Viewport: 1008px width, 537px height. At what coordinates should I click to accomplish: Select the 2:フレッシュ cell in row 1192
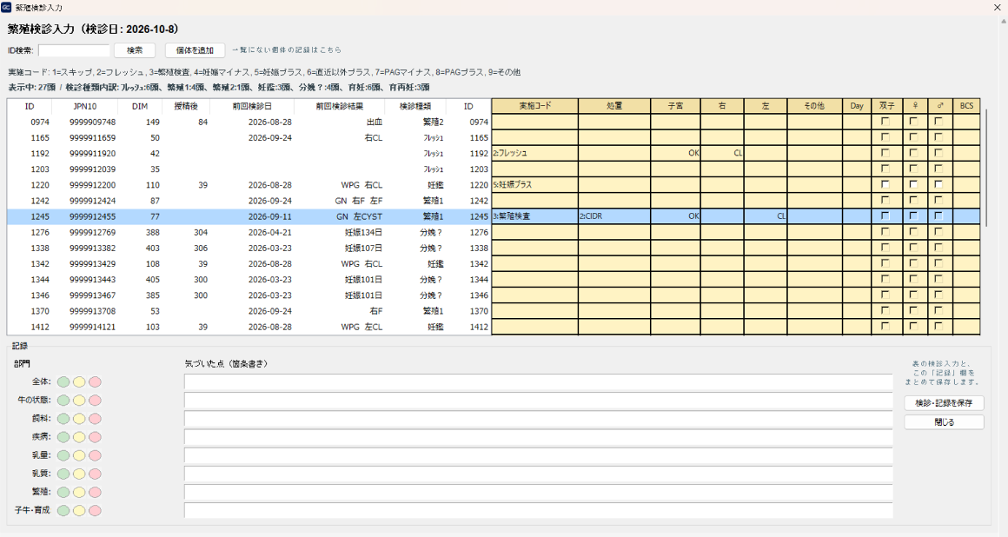(535, 153)
